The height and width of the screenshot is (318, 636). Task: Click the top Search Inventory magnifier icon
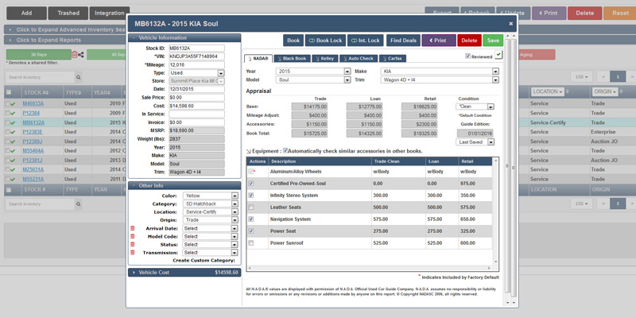[78, 77]
